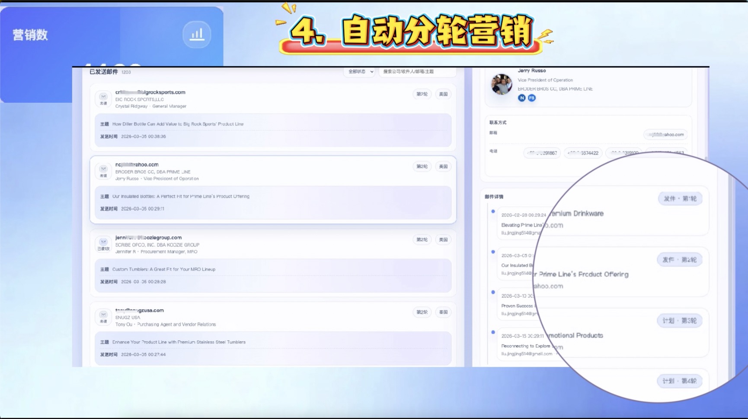
Task: Click 第2轮 tag on the bigrocksports.com email
Action: (422, 94)
